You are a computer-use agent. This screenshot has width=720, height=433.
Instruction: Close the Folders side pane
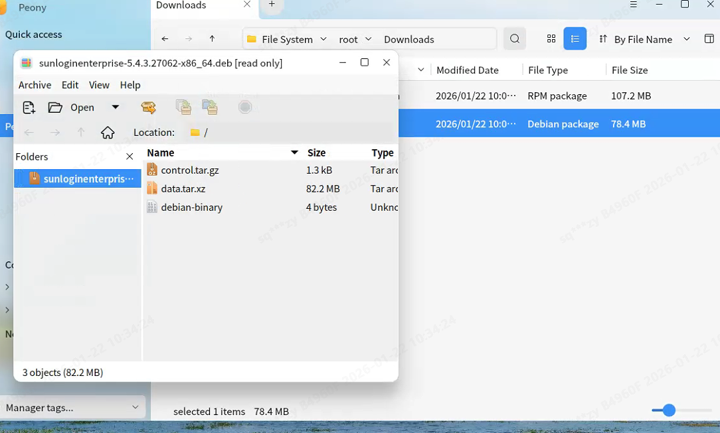point(130,157)
